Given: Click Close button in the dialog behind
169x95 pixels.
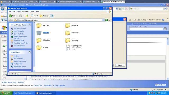Looking at the screenshot, I should coord(120,65).
